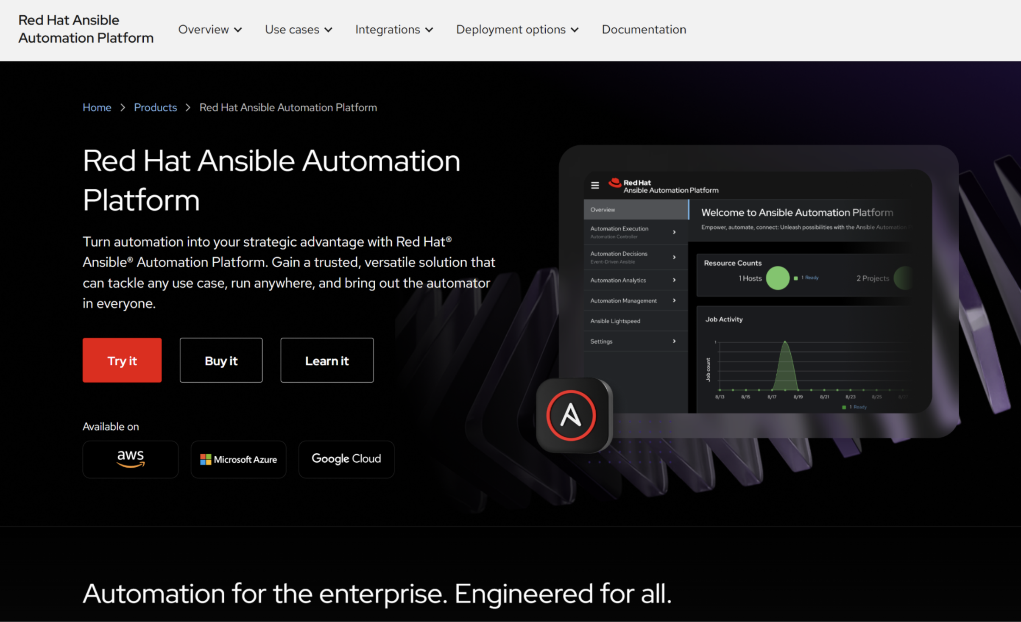Click the '2 Projects' resource count
Viewport: 1021px width, 622px height.
(x=873, y=278)
